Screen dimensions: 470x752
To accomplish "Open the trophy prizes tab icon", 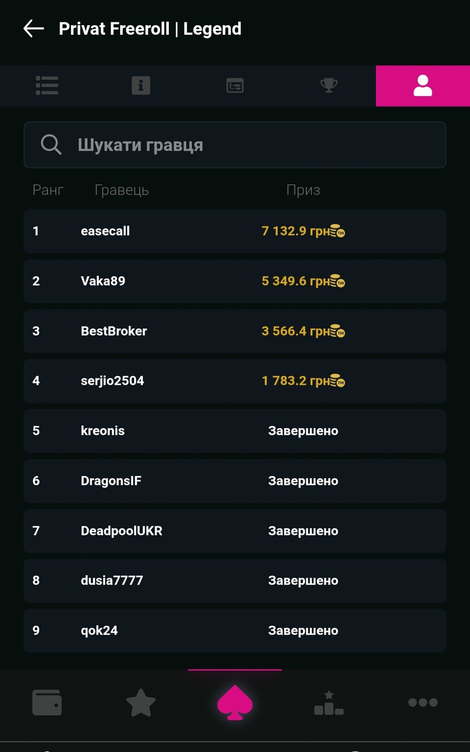I will click(x=329, y=86).
